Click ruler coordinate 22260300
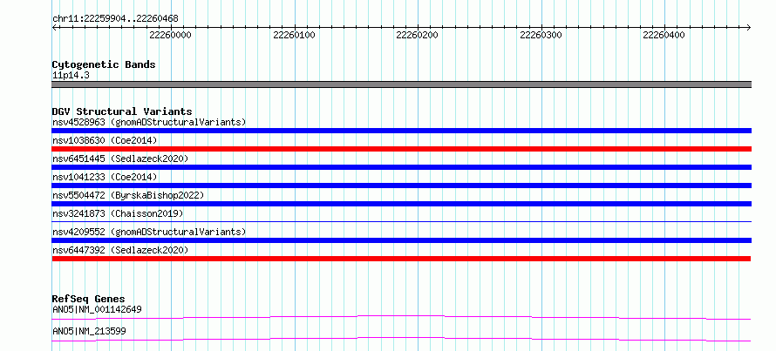This screenshot has height=351, width=776. 541,36
